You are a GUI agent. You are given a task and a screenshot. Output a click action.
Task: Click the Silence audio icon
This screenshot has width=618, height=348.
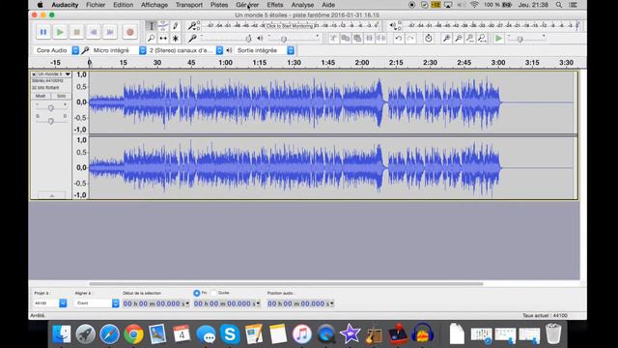[381, 39]
